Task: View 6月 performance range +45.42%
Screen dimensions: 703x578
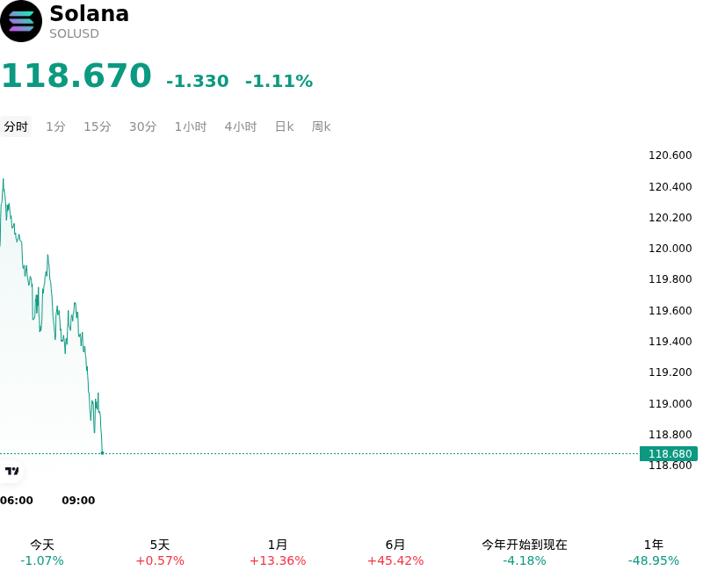Action: click(x=395, y=553)
